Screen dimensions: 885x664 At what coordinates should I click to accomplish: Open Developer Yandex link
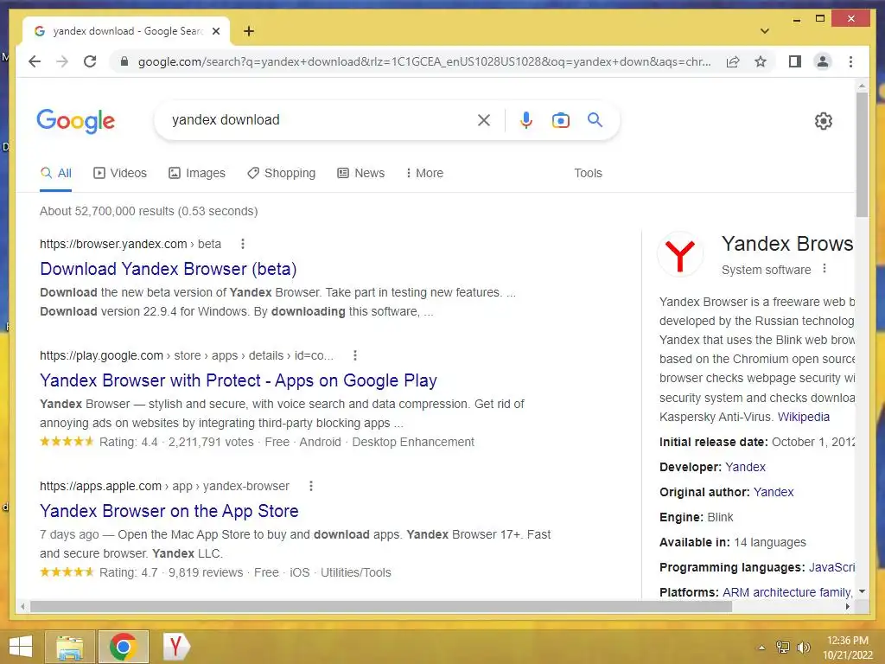745,467
